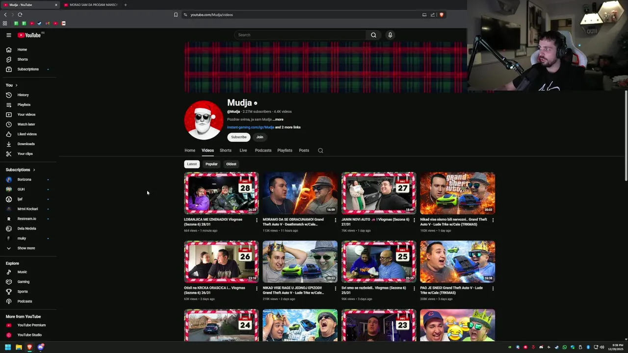Switch to the channel Playlists tab
This screenshot has width=628, height=353.
[x=285, y=151]
